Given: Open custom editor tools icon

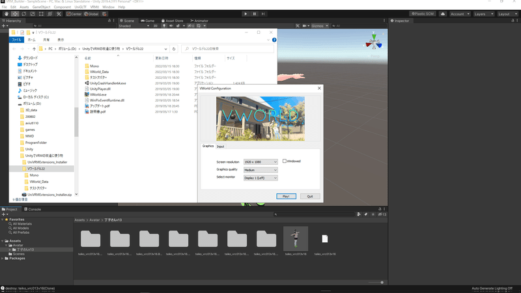Looking at the screenshot, I should 59,14.
